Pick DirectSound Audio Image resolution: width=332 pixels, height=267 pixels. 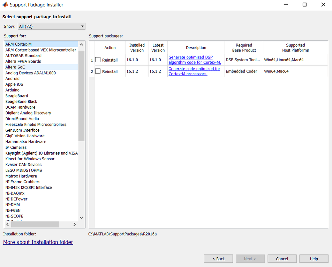click(x=41, y=119)
